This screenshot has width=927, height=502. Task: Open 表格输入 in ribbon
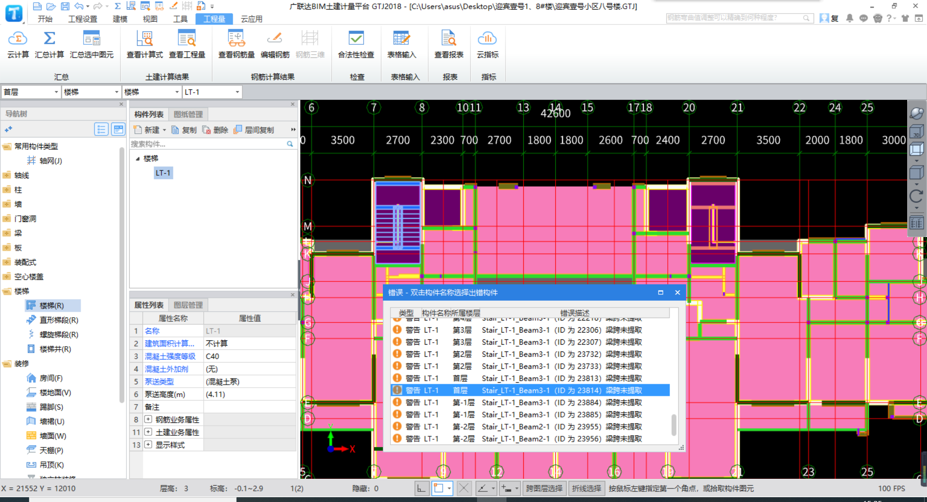coord(401,44)
